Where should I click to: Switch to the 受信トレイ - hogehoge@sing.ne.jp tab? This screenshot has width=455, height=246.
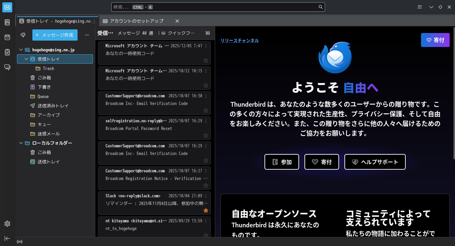point(58,21)
